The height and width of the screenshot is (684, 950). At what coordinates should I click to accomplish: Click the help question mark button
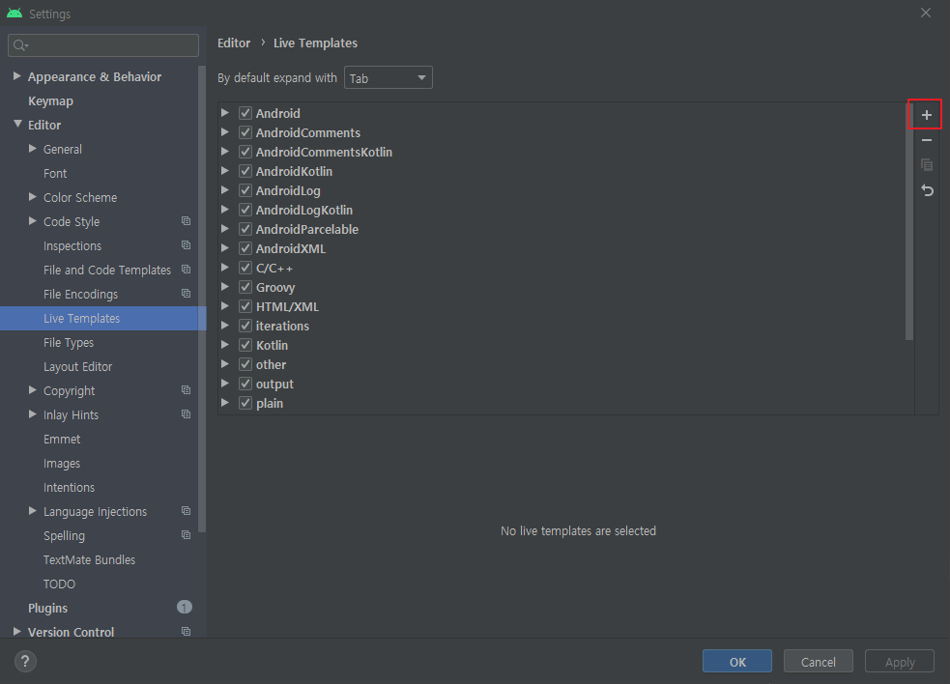(x=25, y=661)
